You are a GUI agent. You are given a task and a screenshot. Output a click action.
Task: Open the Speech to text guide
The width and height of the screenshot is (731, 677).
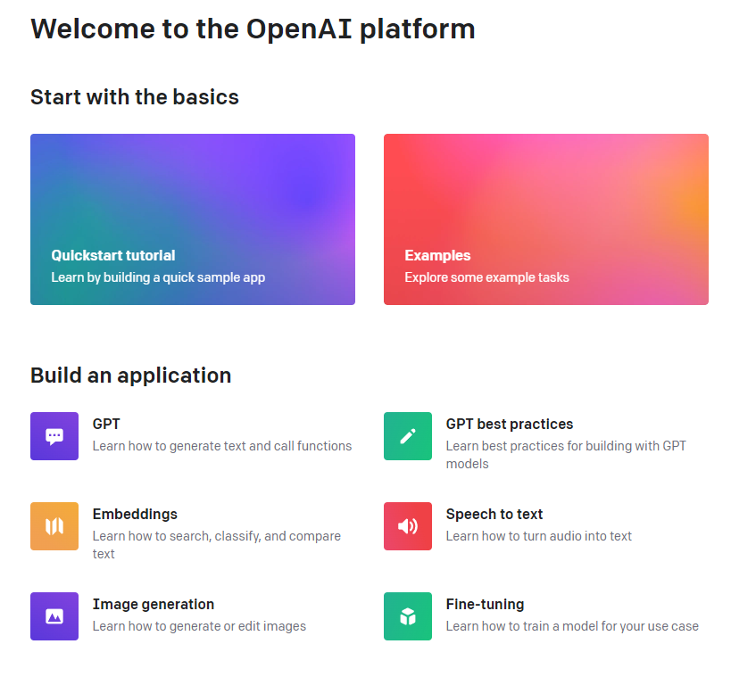[494, 514]
